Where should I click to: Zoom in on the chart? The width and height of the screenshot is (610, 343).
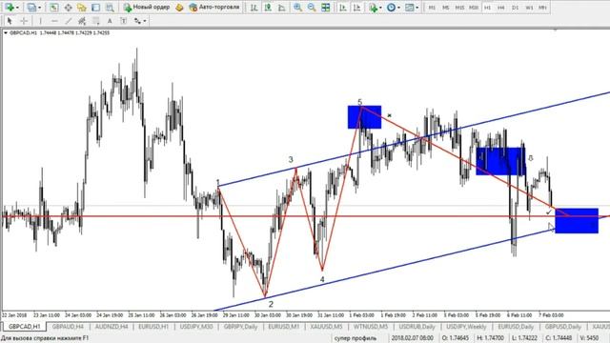297,8
